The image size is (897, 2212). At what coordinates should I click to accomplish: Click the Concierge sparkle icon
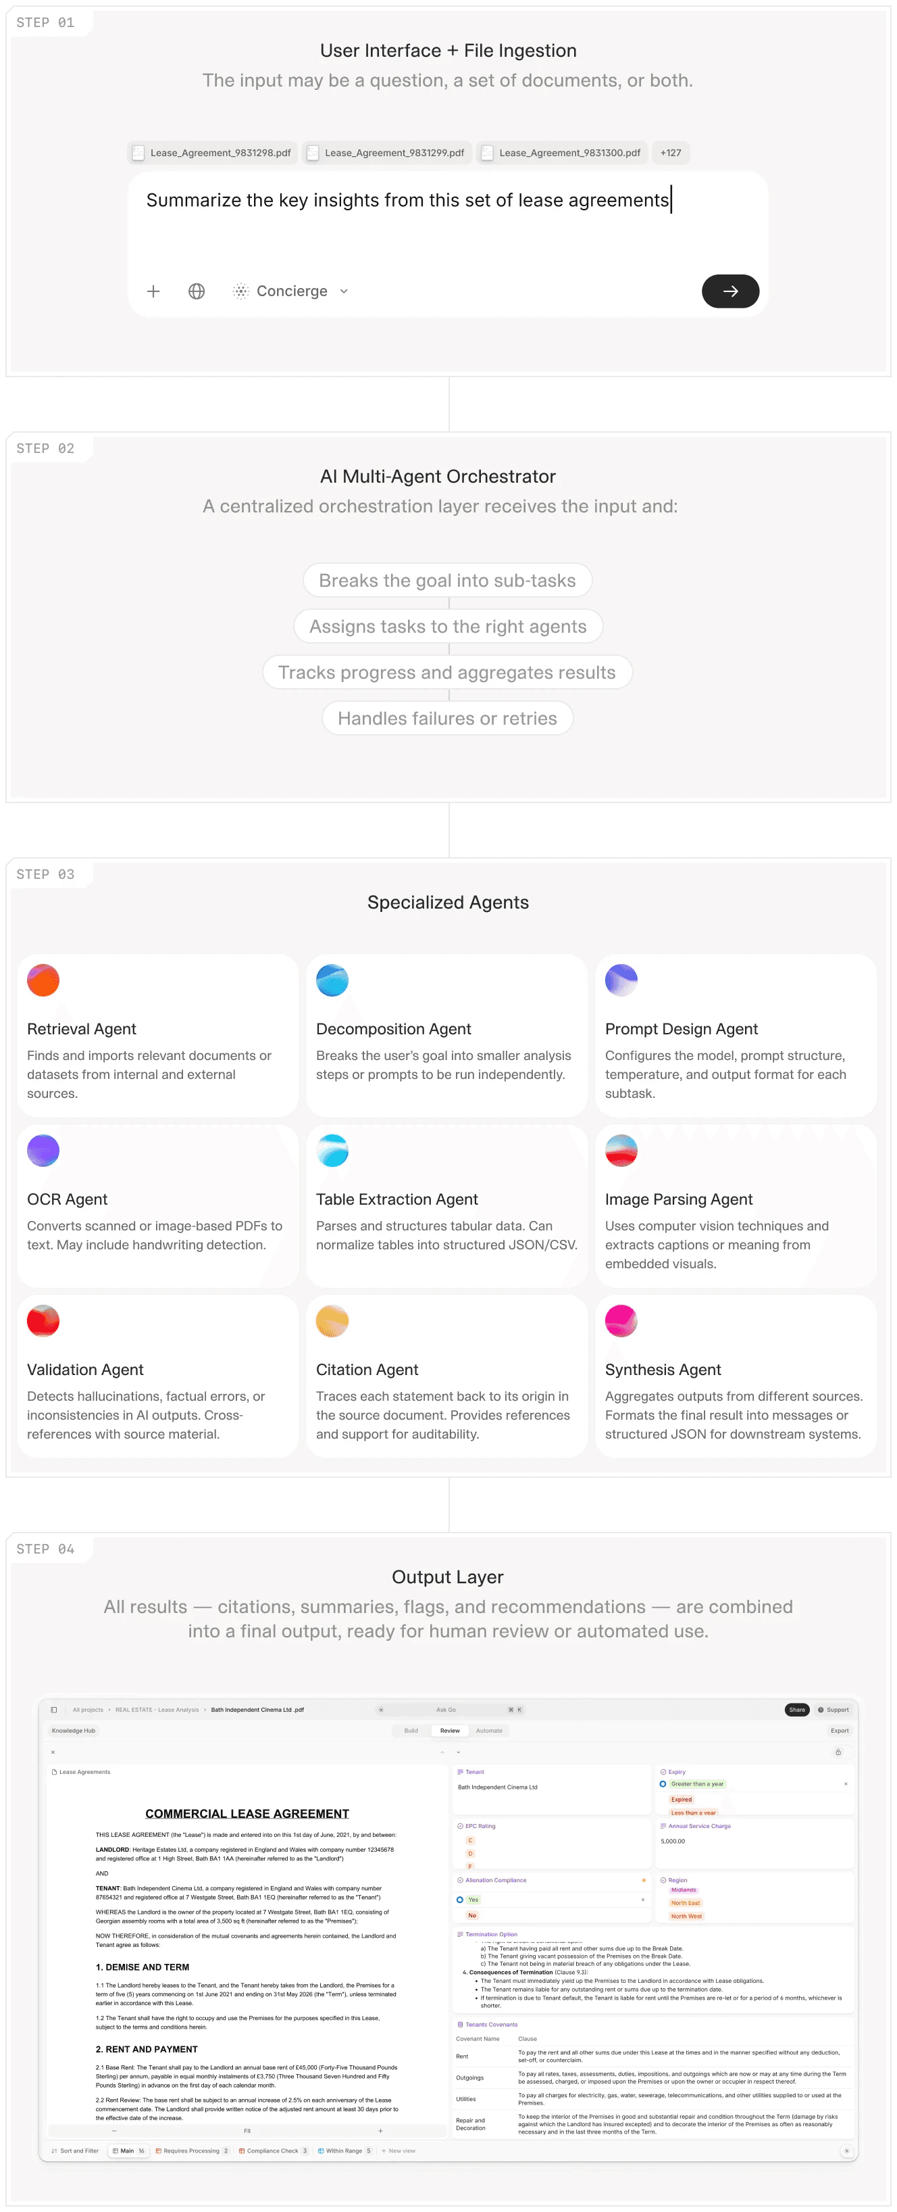(x=242, y=291)
